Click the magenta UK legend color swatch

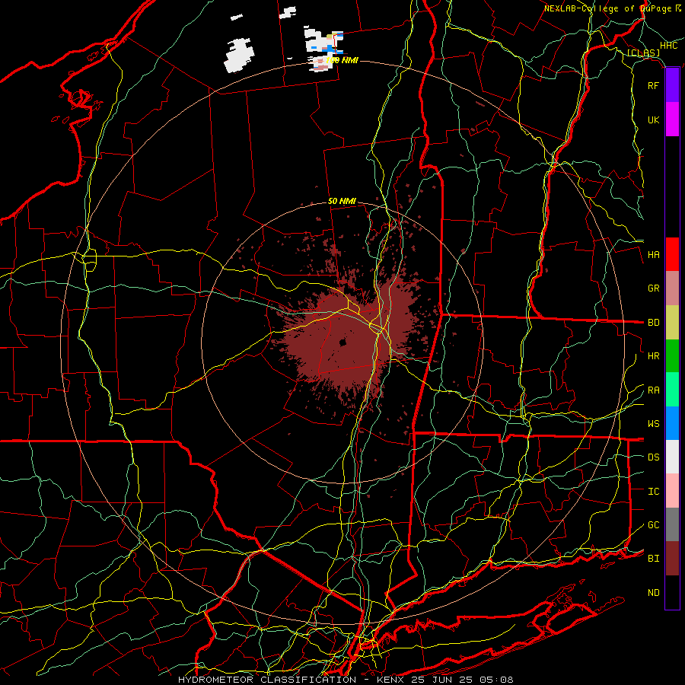click(x=672, y=119)
